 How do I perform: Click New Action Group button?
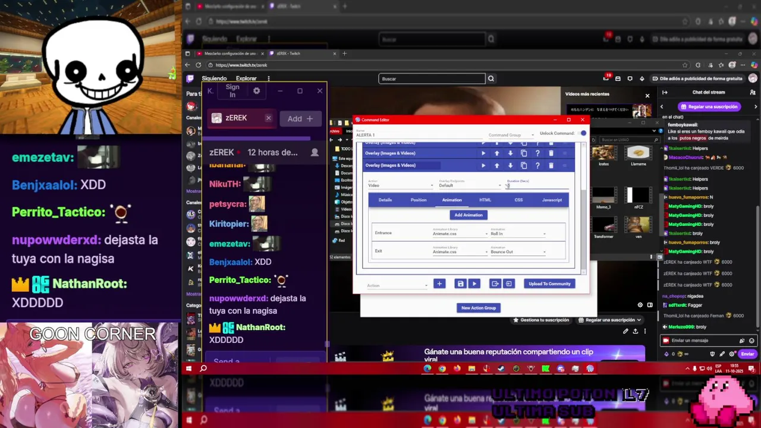pyautogui.click(x=479, y=308)
